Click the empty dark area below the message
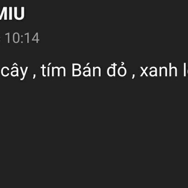The height and width of the screenshot is (188, 188). [x=94, y=132]
